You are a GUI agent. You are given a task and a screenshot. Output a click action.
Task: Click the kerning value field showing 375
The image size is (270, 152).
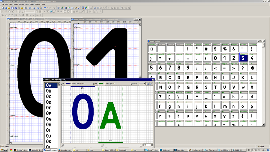146,145
